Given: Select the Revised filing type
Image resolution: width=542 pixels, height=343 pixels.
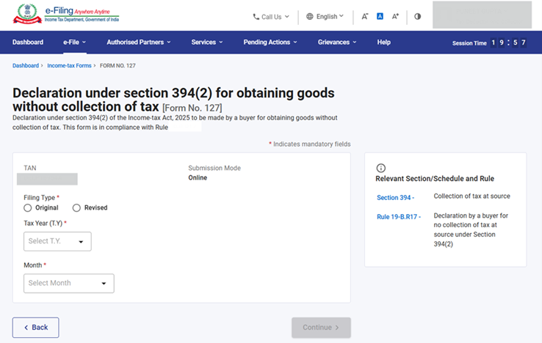Looking at the screenshot, I should 76,208.
